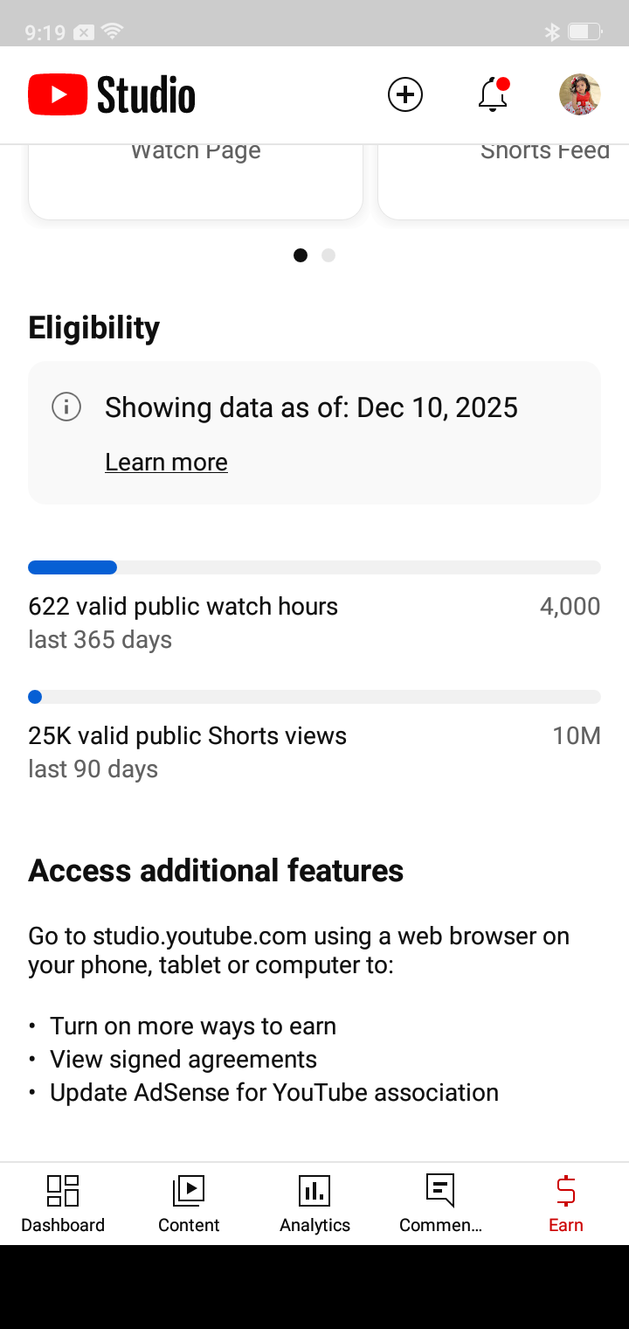Select the first carousel page dot

pyautogui.click(x=301, y=255)
